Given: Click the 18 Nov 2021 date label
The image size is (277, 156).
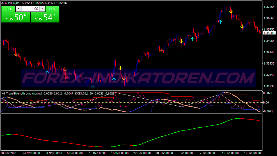Looking at the screenshot, I should coord(9,153).
